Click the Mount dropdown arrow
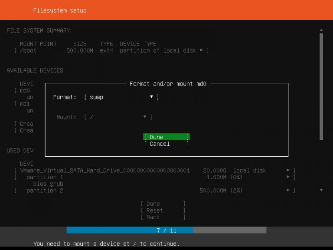This screenshot has width=333, height=250. pos(145,117)
